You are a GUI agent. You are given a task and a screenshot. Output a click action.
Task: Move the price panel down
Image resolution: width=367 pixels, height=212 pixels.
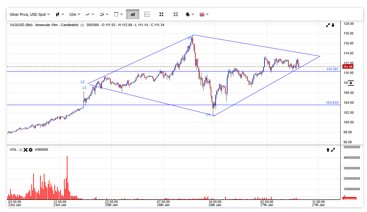pos(333,25)
